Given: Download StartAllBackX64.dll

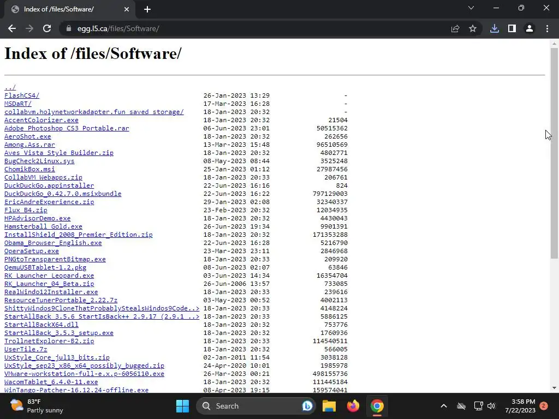Looking at the screenshot, I should [x=41, y=325].
